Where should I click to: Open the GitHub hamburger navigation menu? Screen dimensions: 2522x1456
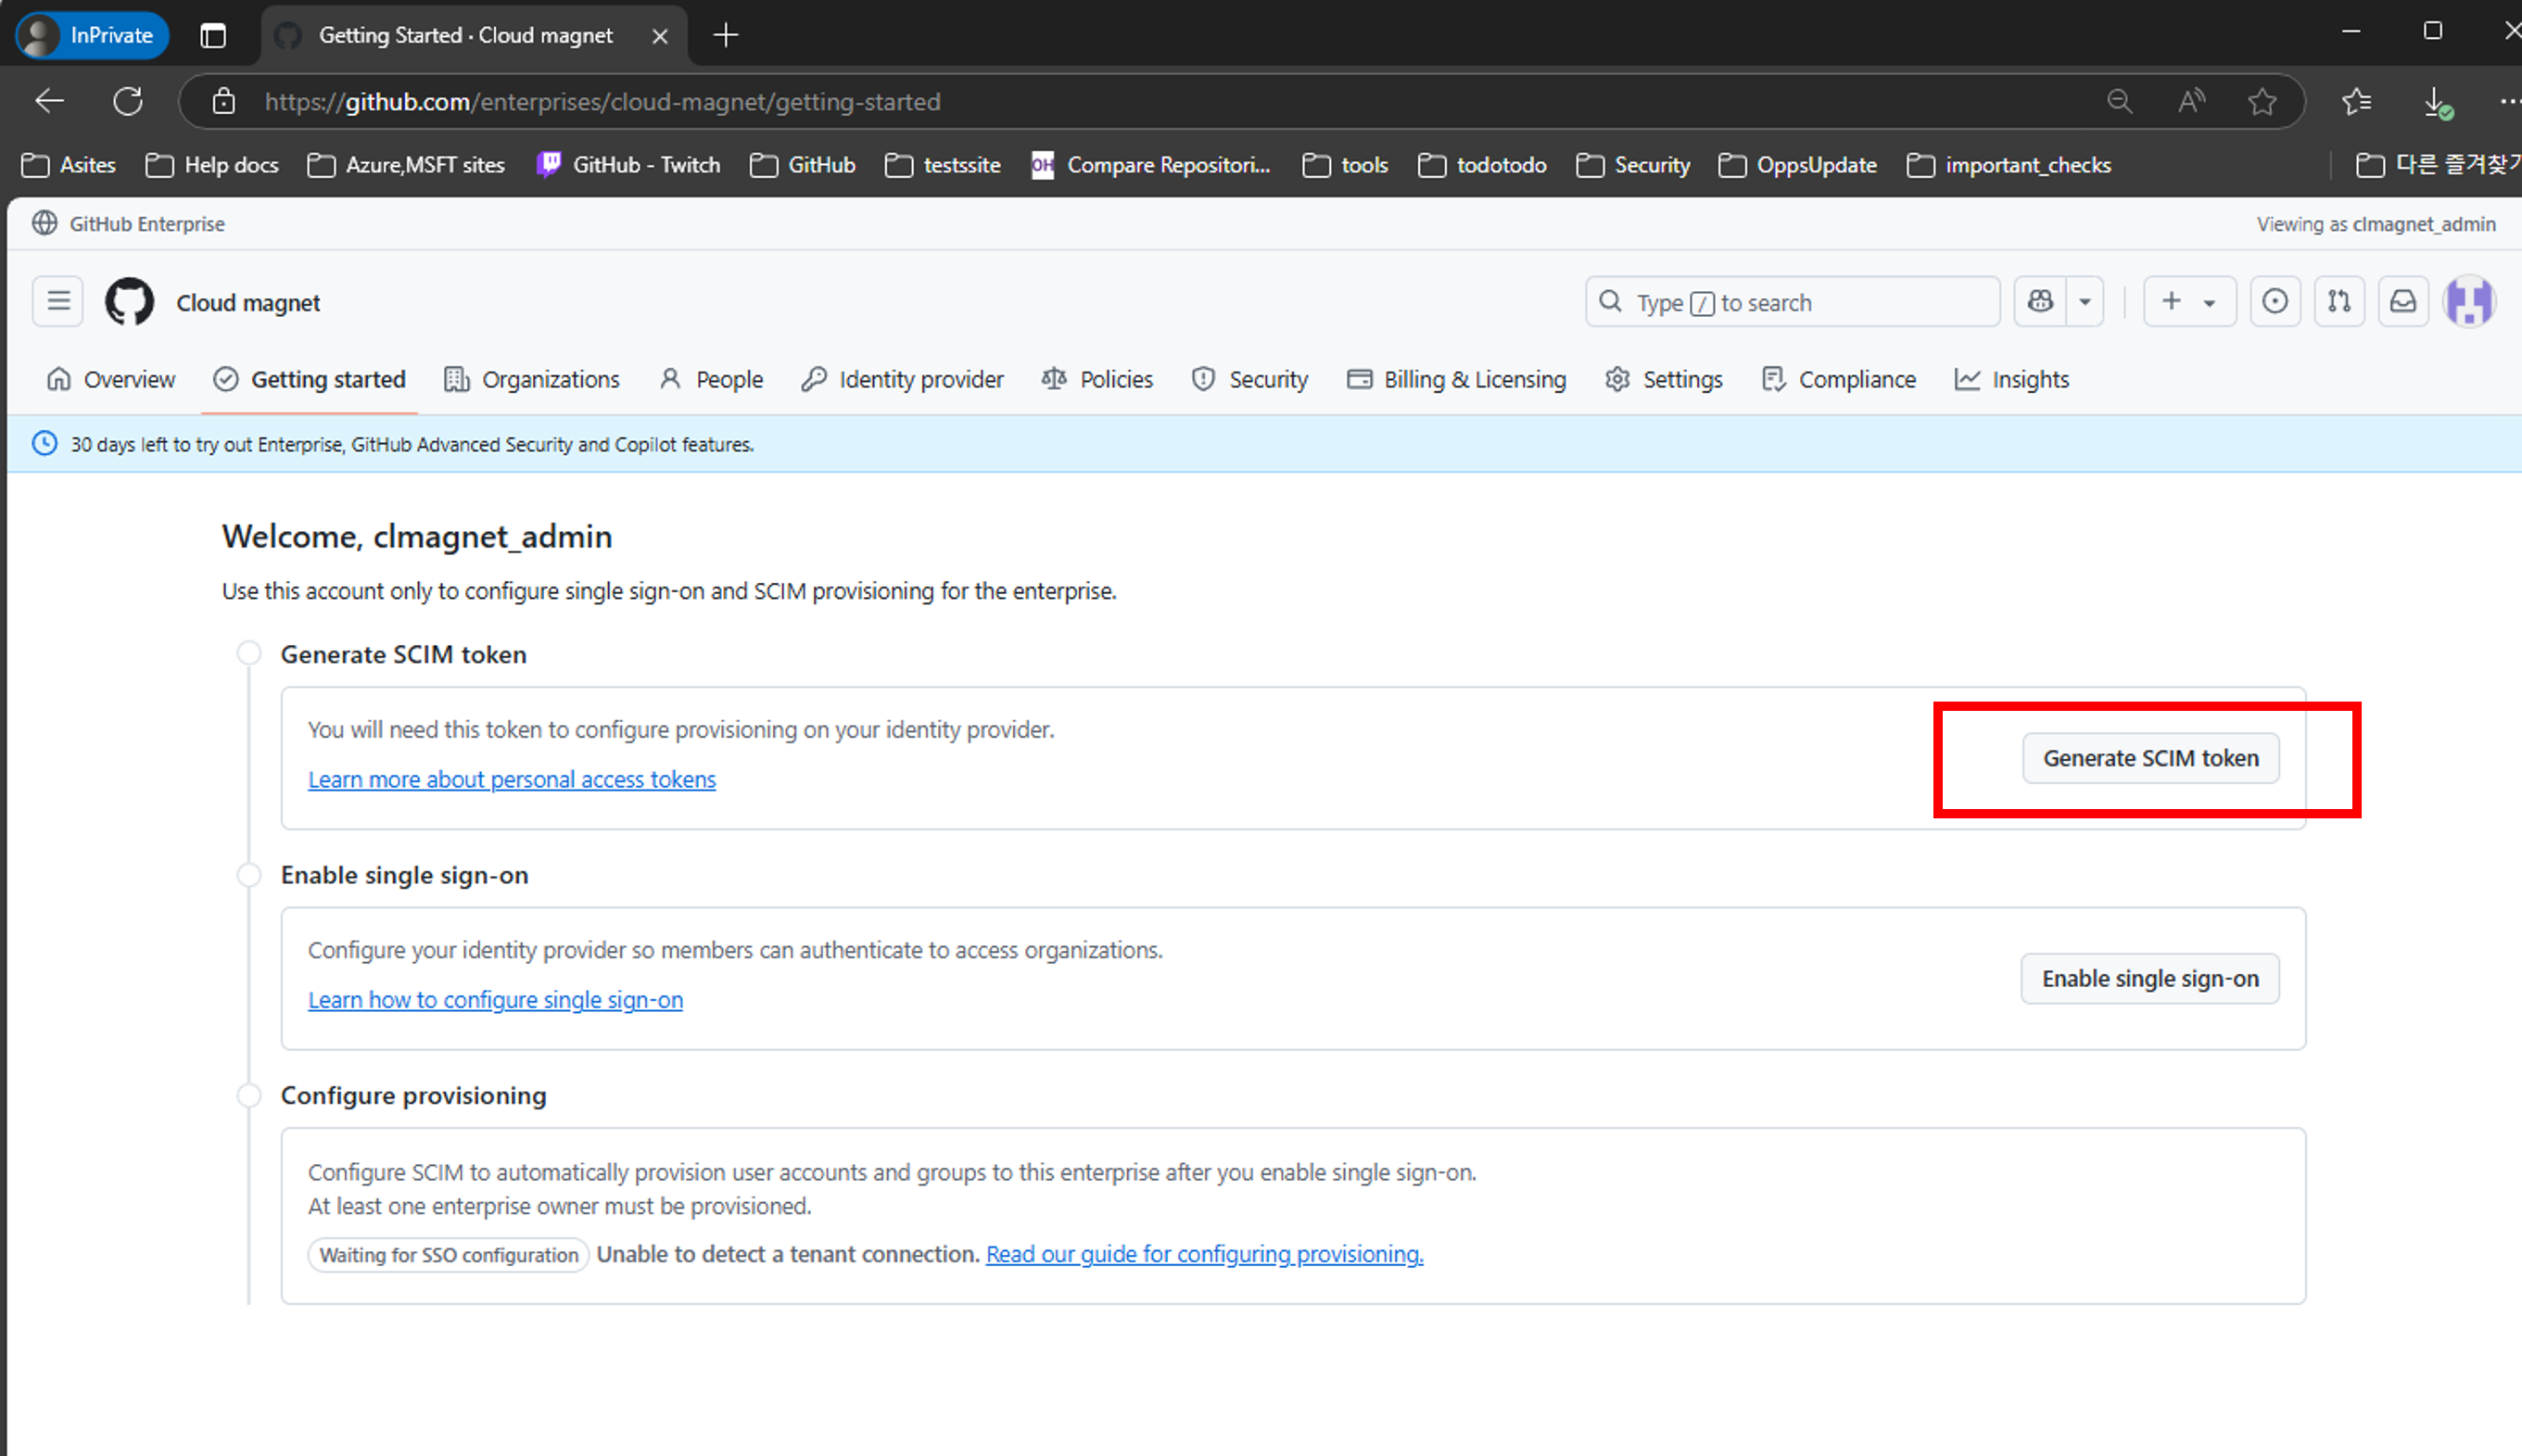coord(58,301)
